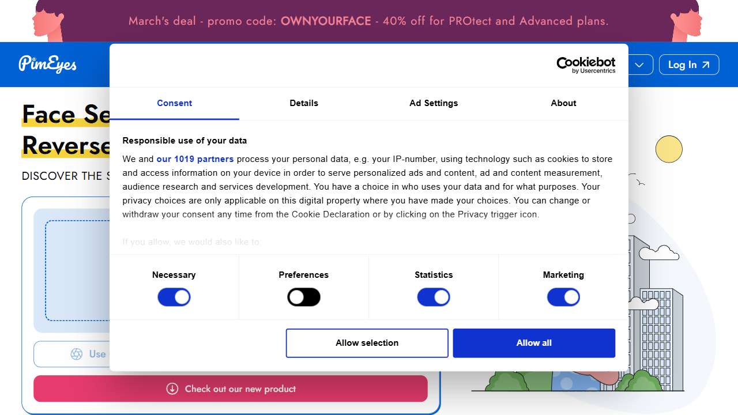This screenshot has height=415, width=738.
Task: Enable the Preferences cookies switch
Action: 304,297
